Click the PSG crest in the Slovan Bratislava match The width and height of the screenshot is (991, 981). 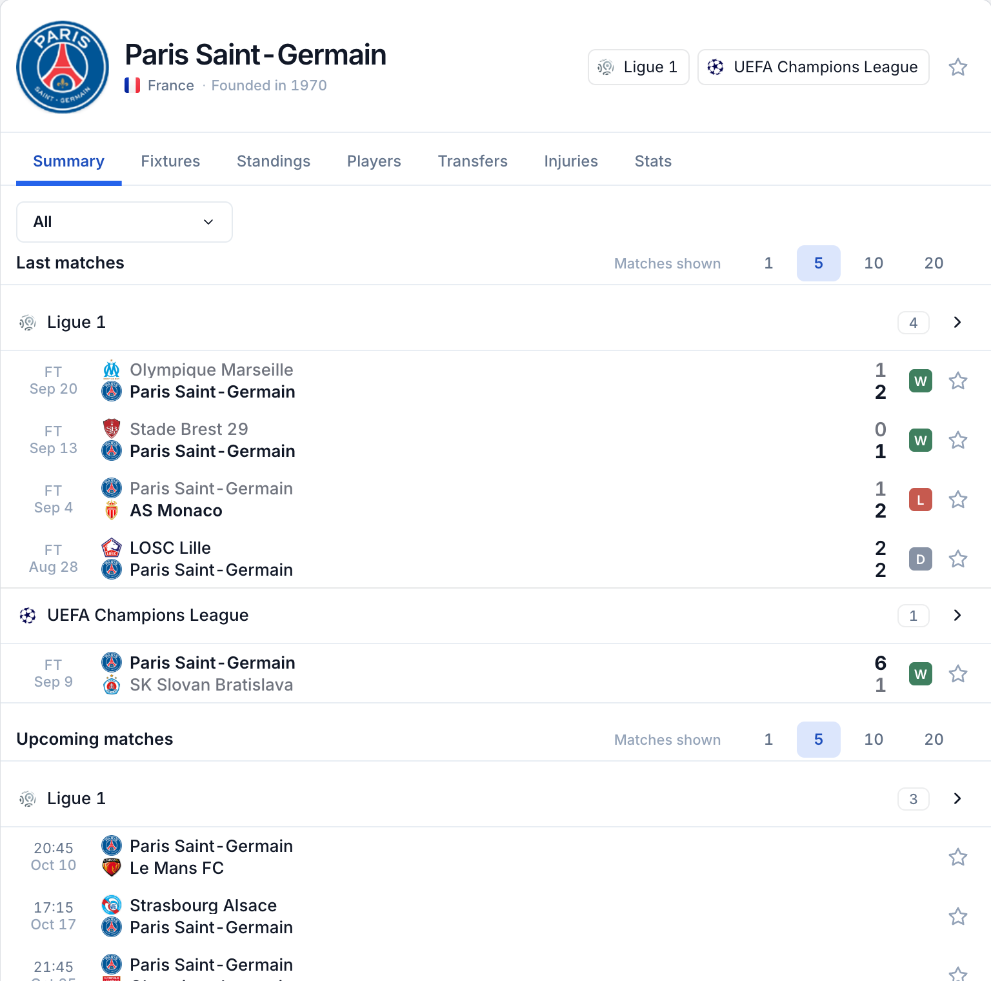tap(112, 663)
